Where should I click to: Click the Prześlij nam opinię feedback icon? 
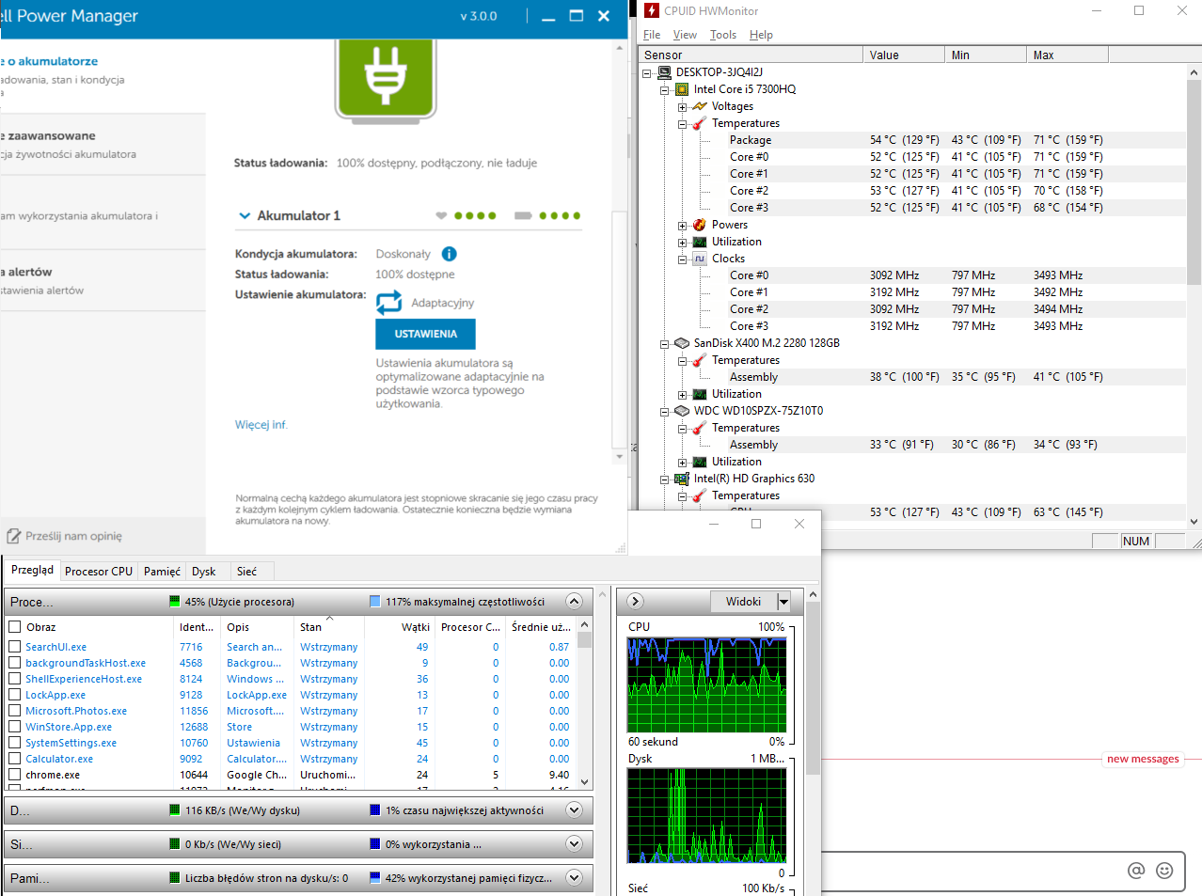point(13,536)
